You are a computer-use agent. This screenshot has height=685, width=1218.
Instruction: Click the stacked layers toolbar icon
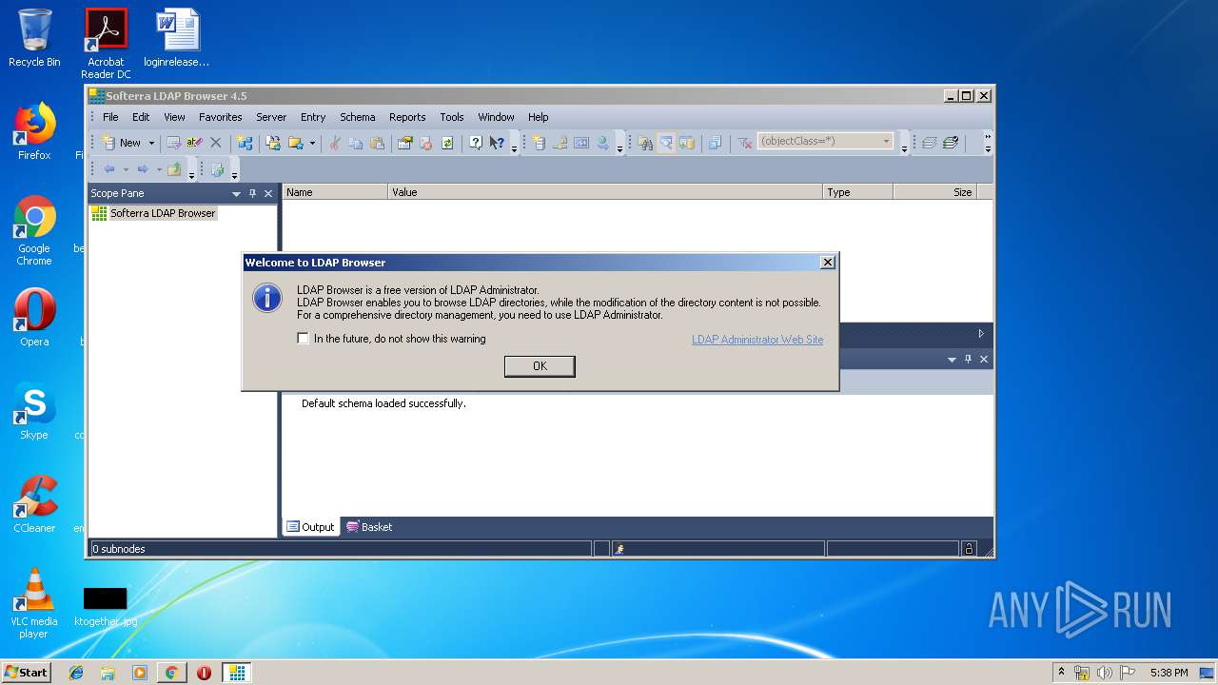pyautogui.click(x=929, y=143)
